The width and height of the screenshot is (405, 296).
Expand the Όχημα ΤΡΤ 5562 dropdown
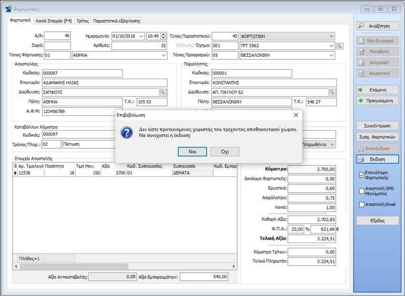coord(331,46)
